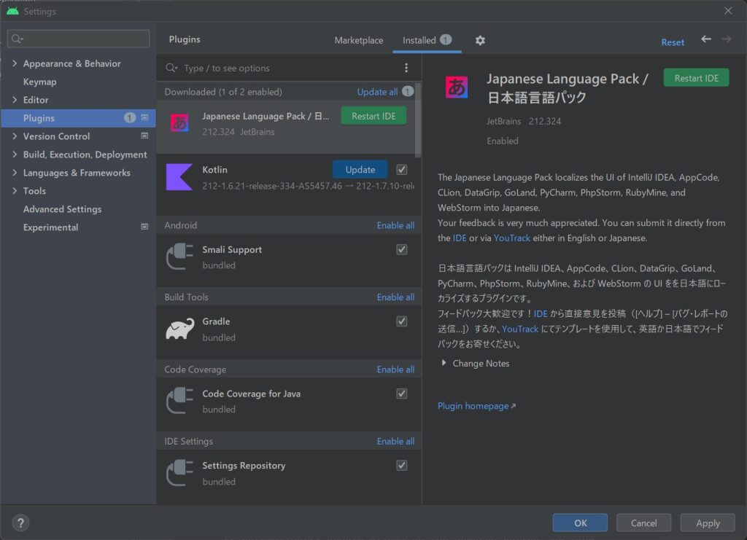This screenshot has height=540, width=747.
Task: Click the Gradle elephant icon
Action: coord(179,329)
